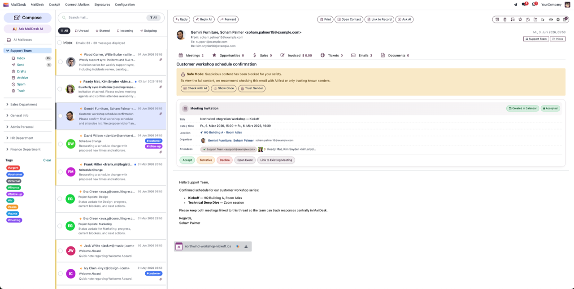Open the Connect Mailbox menu
The height and width of the screenshot is (289, 574).
click(78, 4)
